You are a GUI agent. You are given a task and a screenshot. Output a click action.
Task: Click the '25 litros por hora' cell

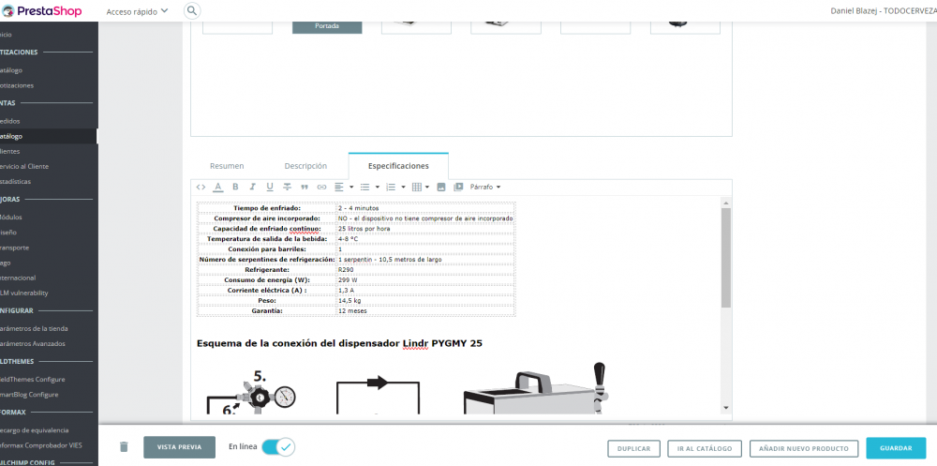coord(424,229)
